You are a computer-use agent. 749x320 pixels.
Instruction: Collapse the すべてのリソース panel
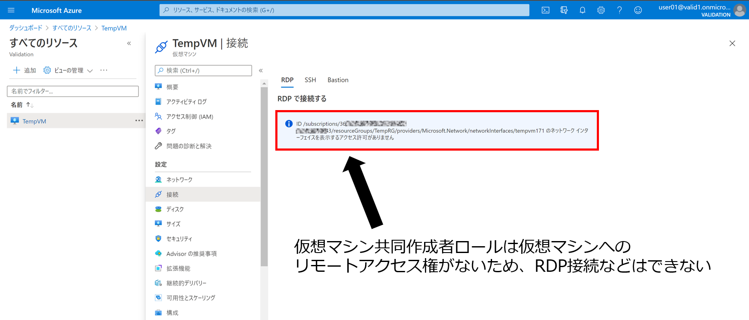click(129, 43)
